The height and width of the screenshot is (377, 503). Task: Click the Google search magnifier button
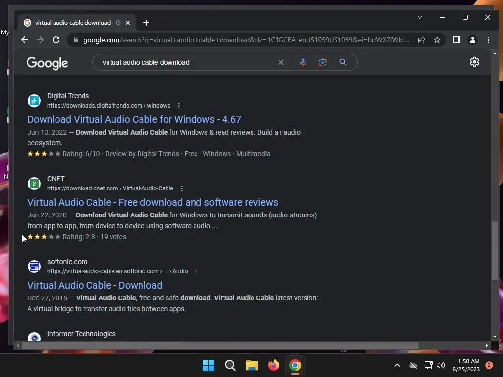tap(343, 62)
